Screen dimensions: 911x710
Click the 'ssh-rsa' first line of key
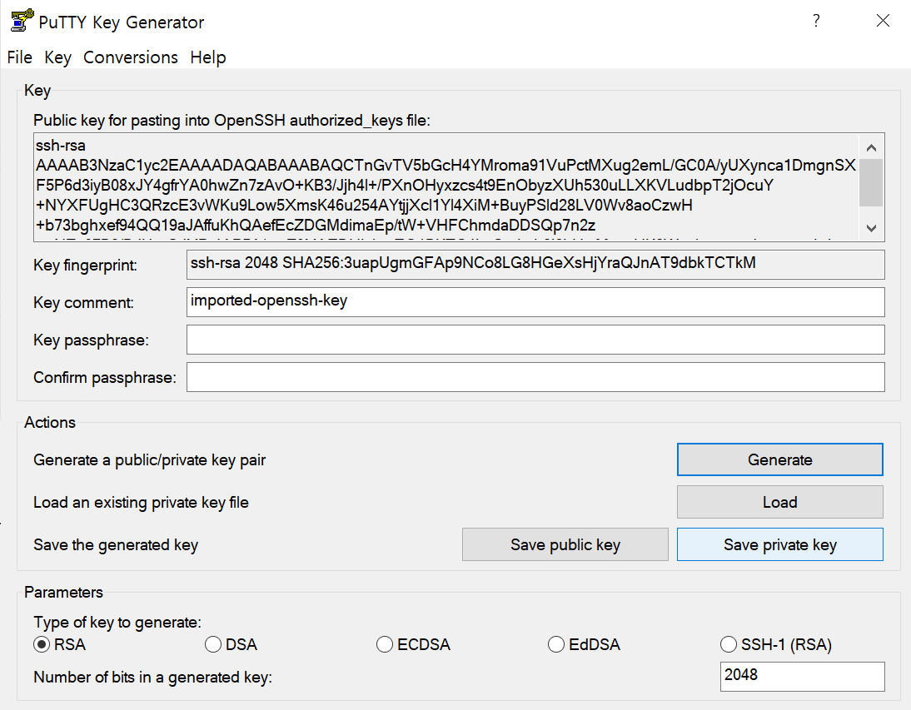(61, 145)
